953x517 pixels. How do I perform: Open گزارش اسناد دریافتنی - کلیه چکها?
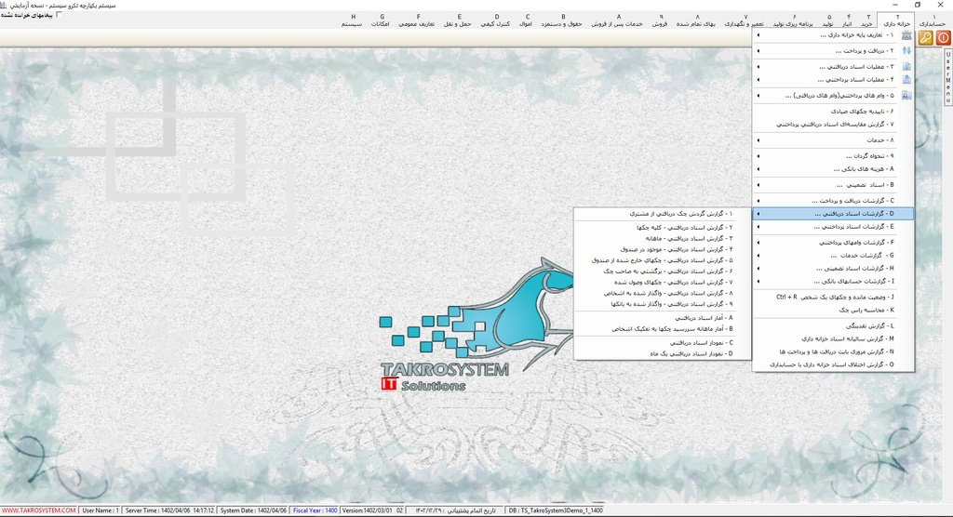(663, 228)
